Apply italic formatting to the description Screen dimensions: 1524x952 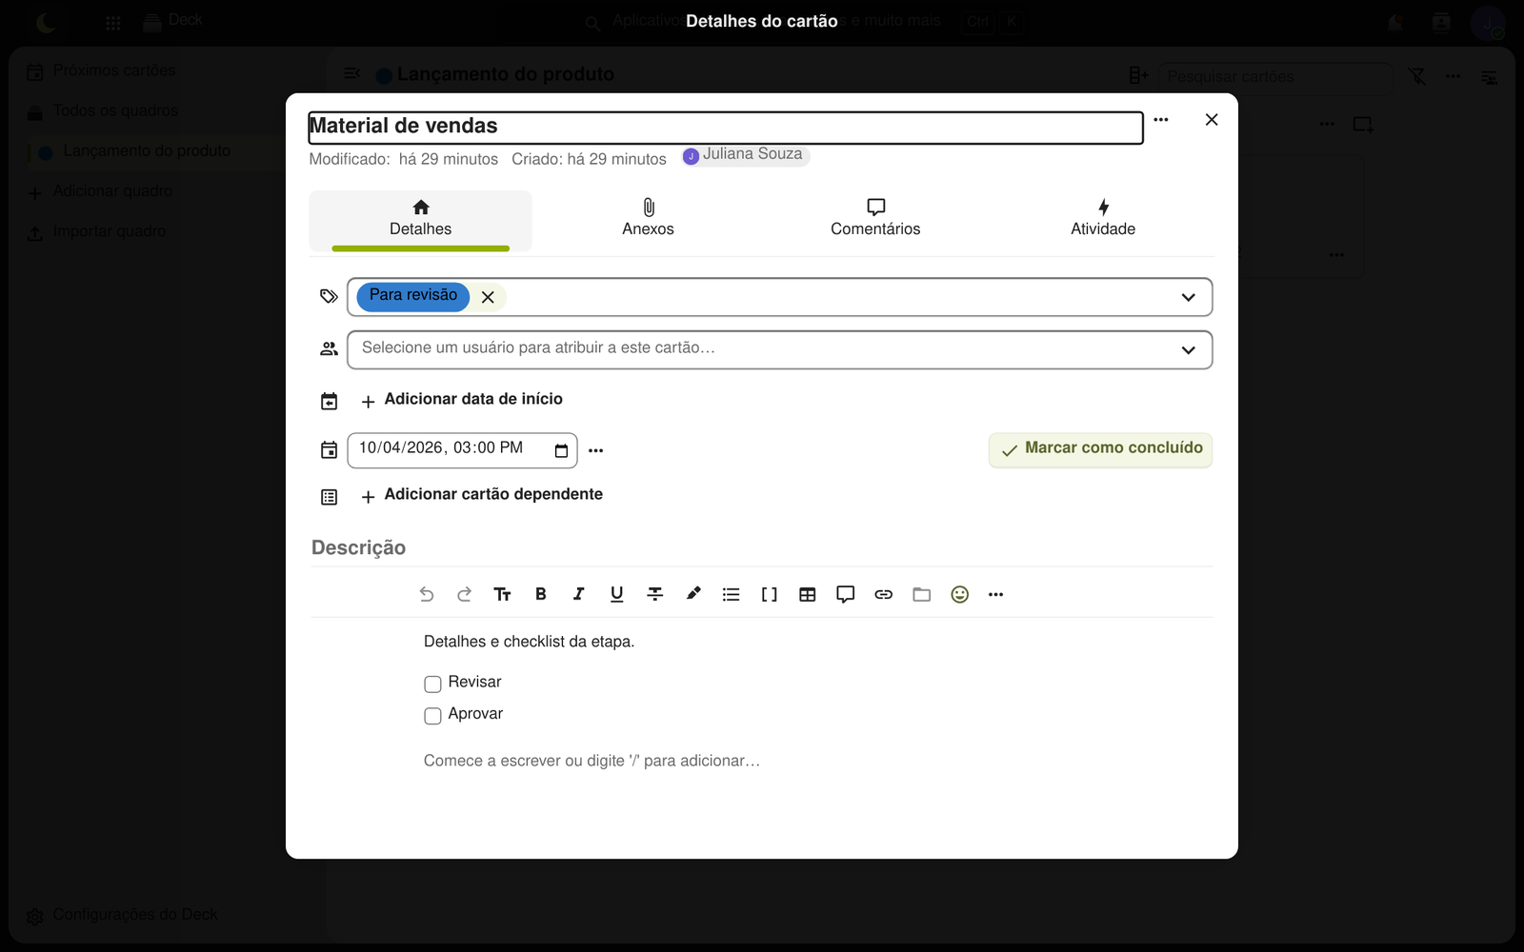click(579, 594)
